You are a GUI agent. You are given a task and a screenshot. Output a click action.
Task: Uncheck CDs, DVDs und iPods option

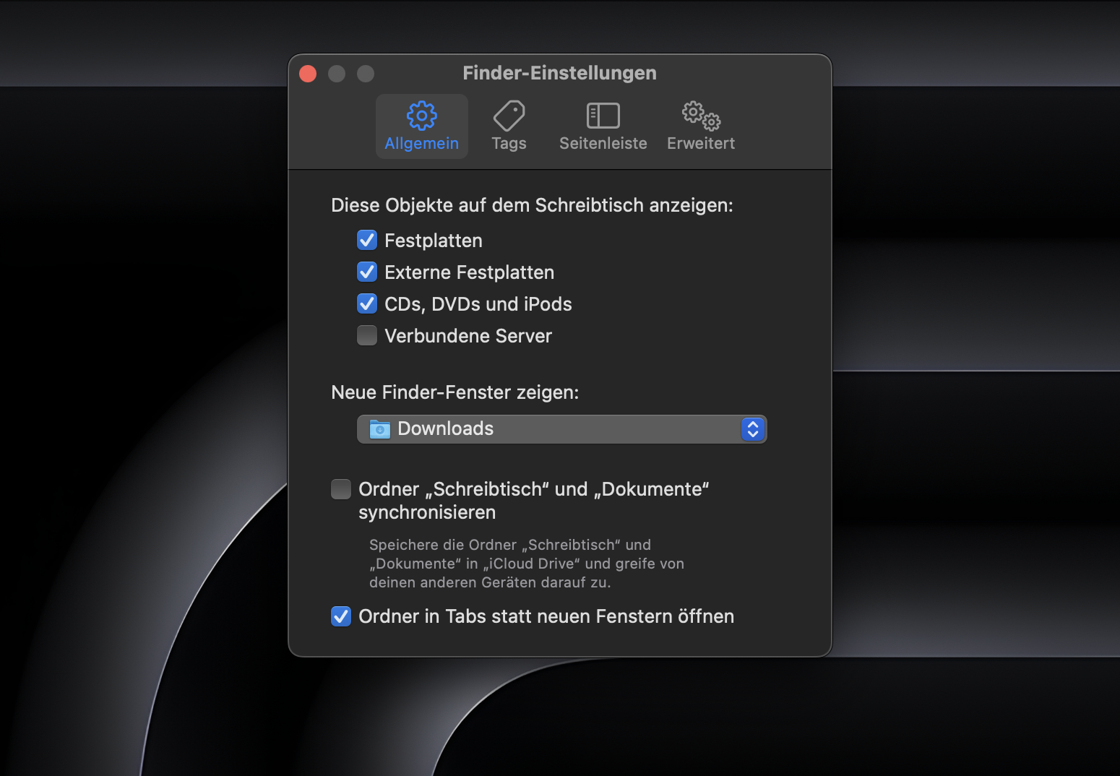pos(367,303)
